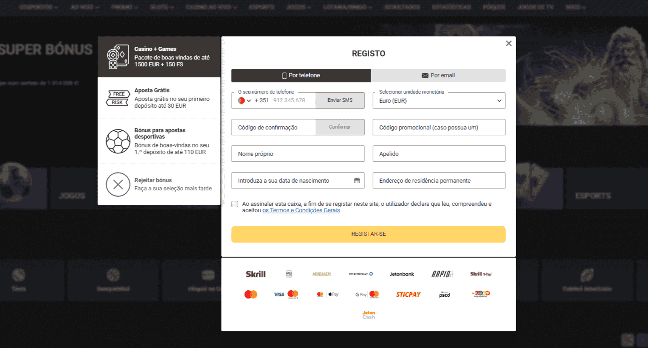Viewport: 648px width, 348px height.
Task: Tick the terms and conditions checkbox
Action: tap(235, 204)
